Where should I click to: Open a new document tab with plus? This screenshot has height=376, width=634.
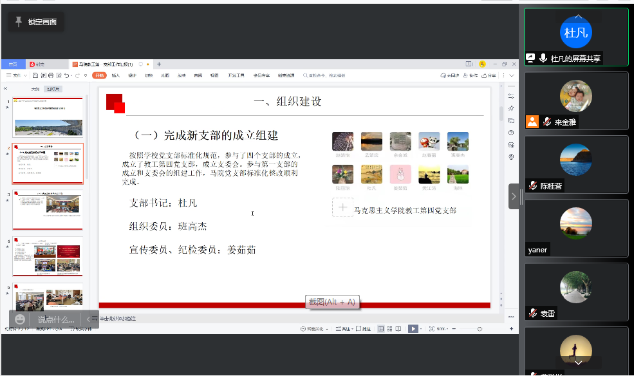159,64
